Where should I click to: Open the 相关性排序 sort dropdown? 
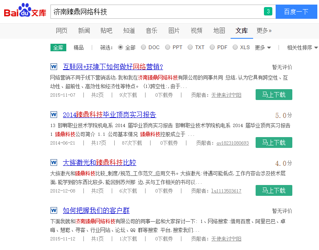point(302,47)
